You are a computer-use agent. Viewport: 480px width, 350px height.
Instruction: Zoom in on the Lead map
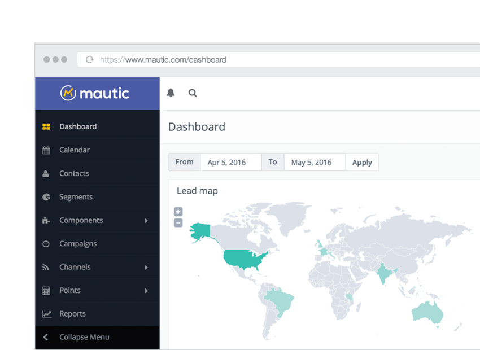click(x=178, y=212)
